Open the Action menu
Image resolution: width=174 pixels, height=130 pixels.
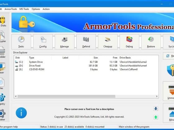tap(46, 9)
